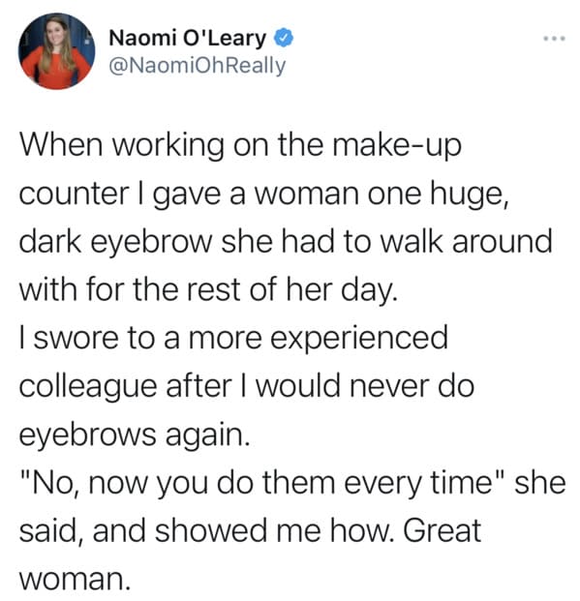Viewport: 580px width, 601px height.
Task: Click the tweet's first line about make-up
Action: (240, 146)
